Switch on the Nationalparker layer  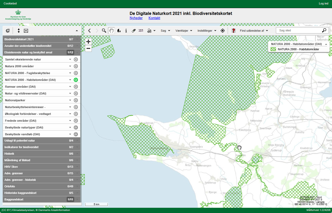(x=76, y=100)
